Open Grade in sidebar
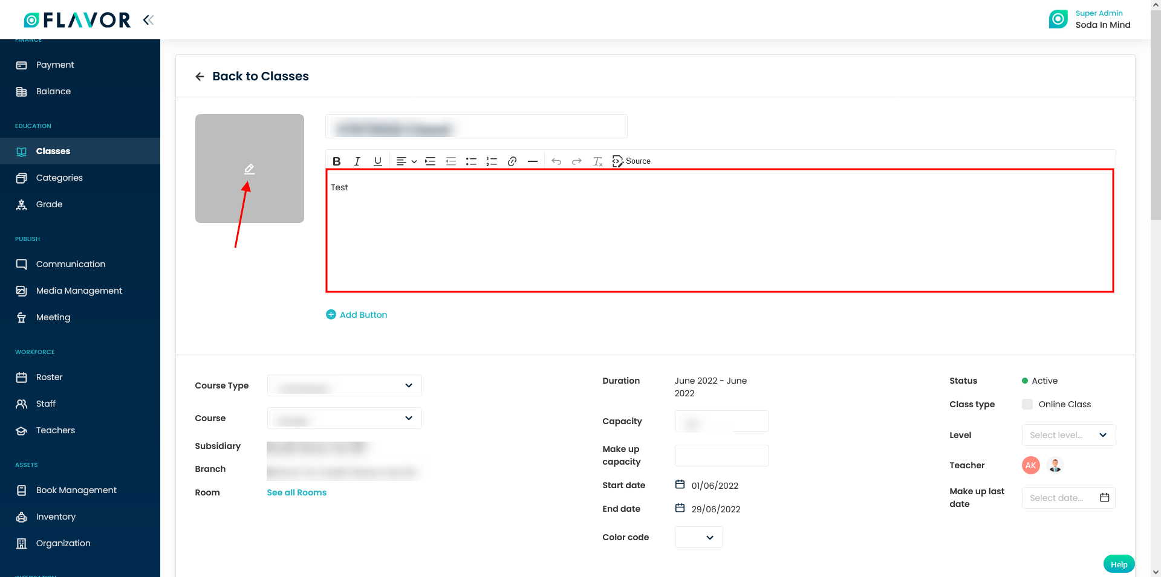 [80, 204]
